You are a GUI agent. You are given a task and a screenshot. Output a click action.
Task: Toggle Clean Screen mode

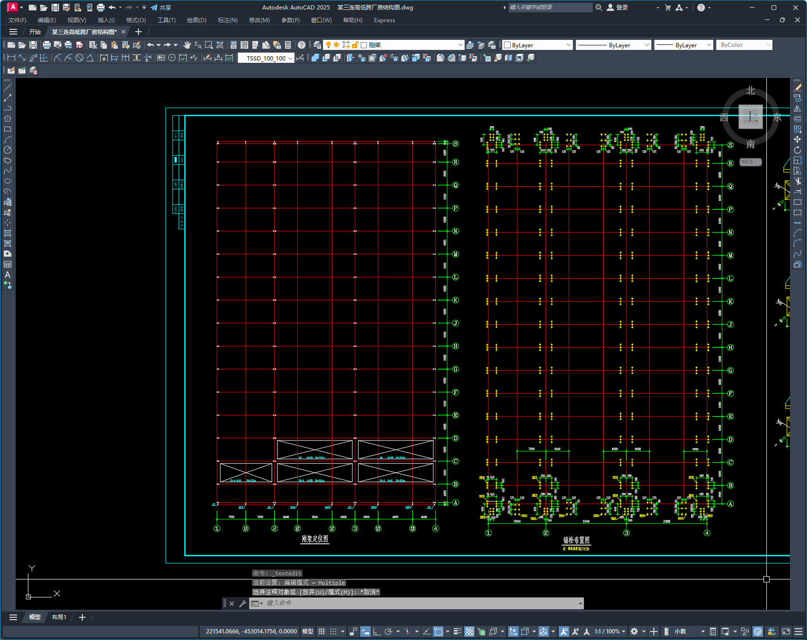[x=786, y=631]
